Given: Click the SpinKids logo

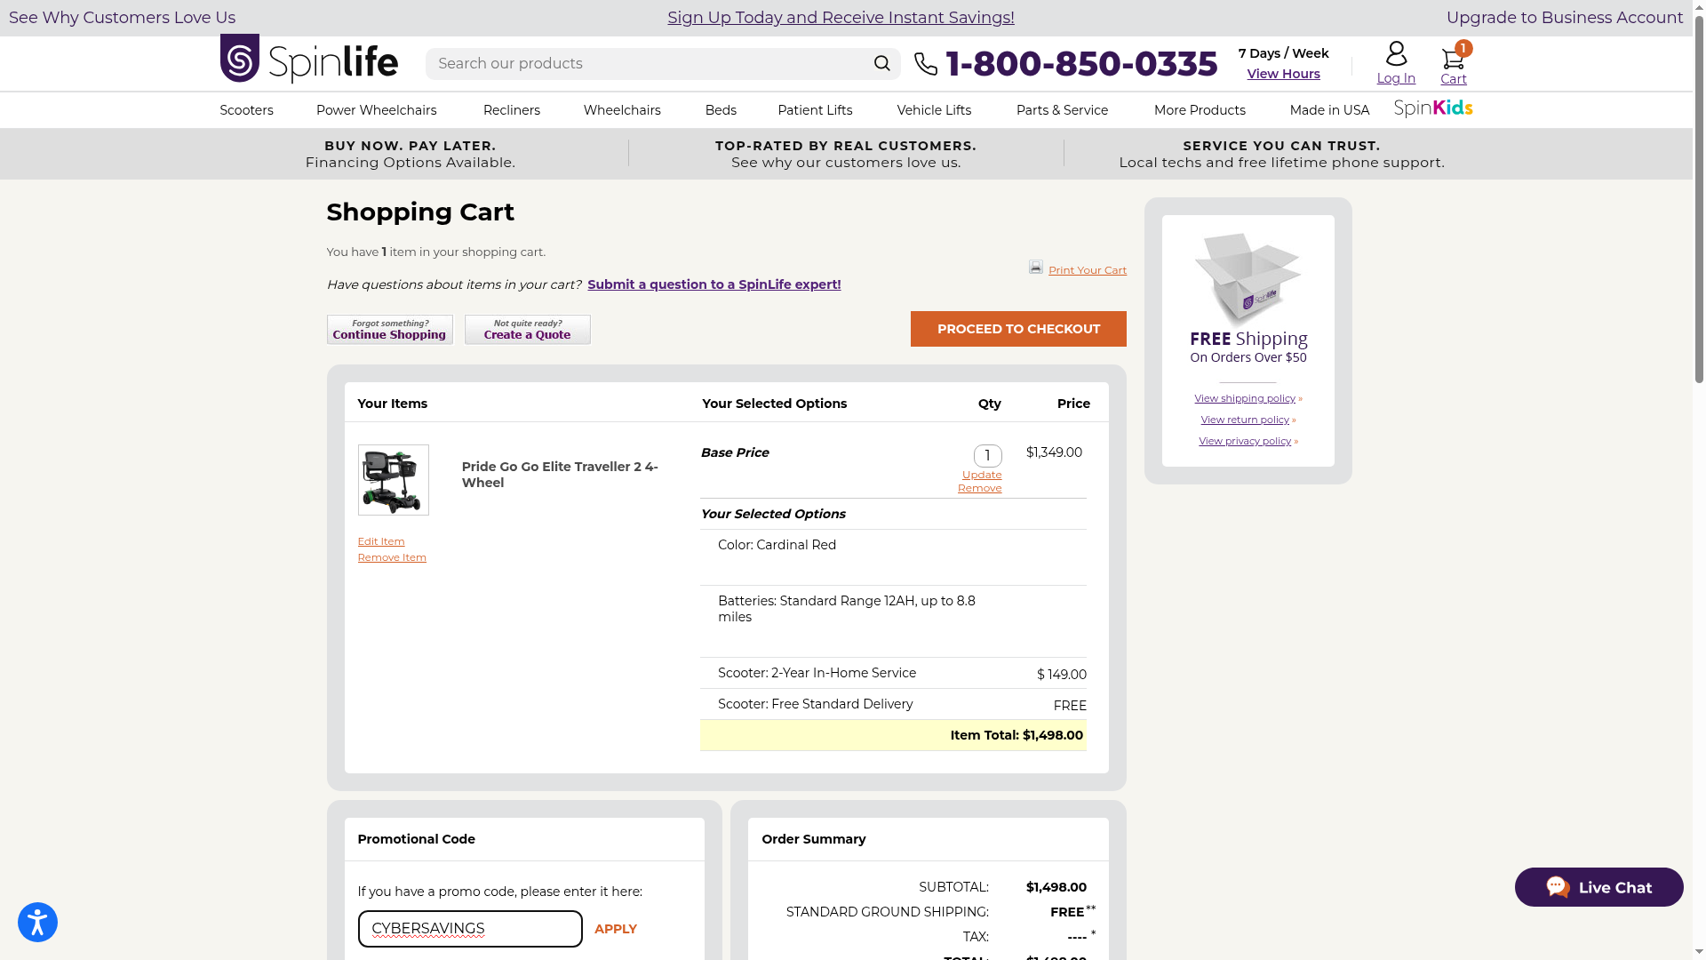Looking at the screenshot, I should 1433,108.
